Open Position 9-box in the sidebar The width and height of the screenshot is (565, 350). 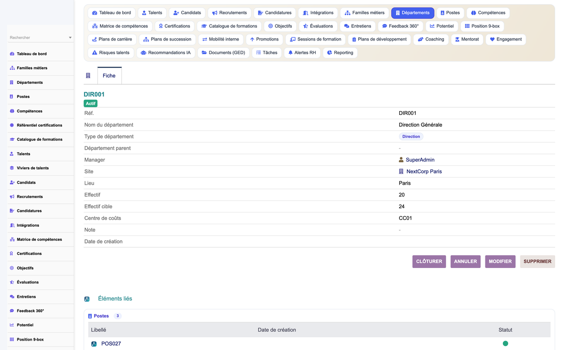[30, 339]
